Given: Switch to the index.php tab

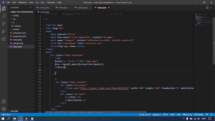Looking at the screenshot, I should 63,8.
